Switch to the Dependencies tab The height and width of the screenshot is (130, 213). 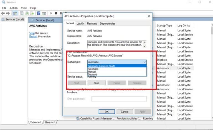coord(108,23)
